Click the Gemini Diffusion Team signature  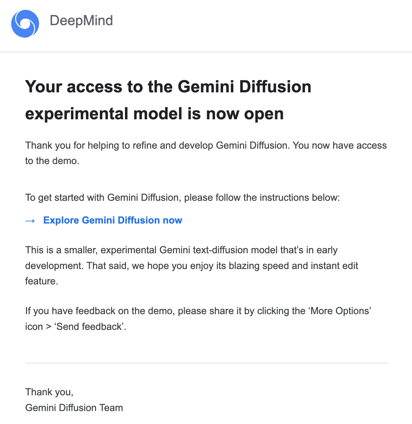click(x=74, y=408)
